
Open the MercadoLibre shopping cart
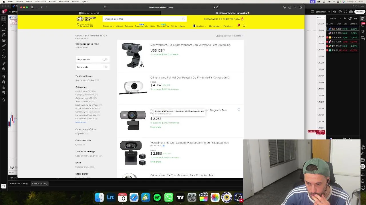[244, 26]
